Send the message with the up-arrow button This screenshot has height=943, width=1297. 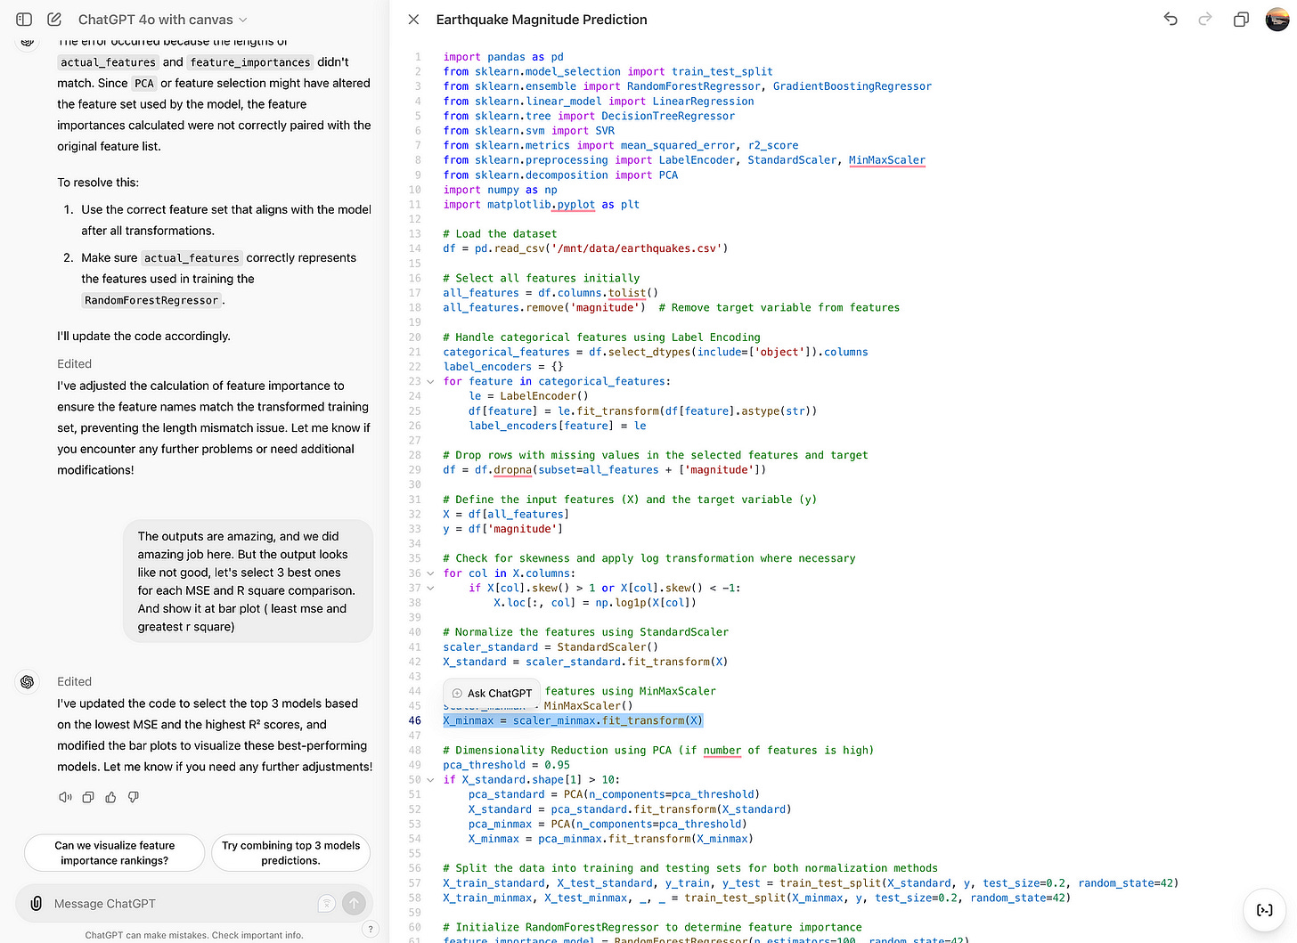355,903
